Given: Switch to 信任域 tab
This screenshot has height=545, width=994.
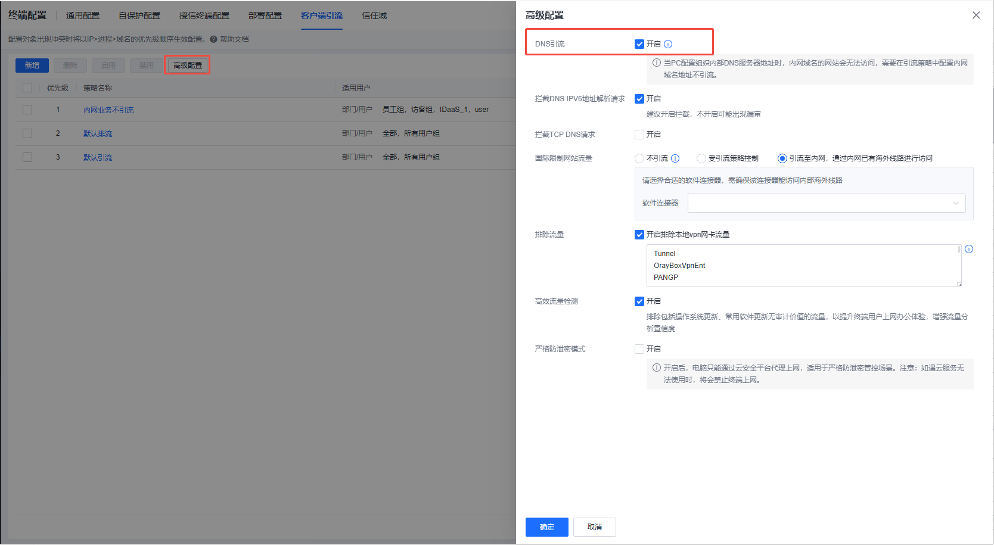Looking at the screenshot, I should (x=374, y=15).
